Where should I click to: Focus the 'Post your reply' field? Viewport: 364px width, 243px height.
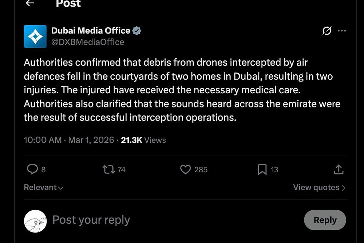[146, 220]
